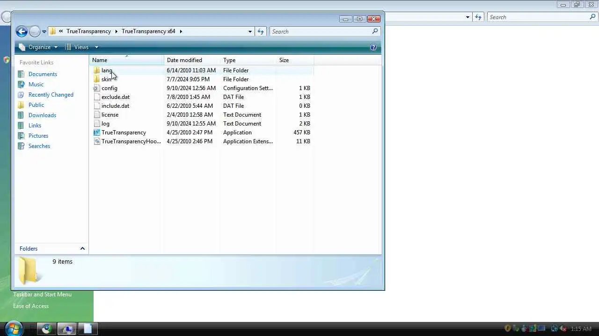The width and height of the screenshot is (599, 336).
Task: Click the Control Panel taskbar button
Action: [67, 329]
